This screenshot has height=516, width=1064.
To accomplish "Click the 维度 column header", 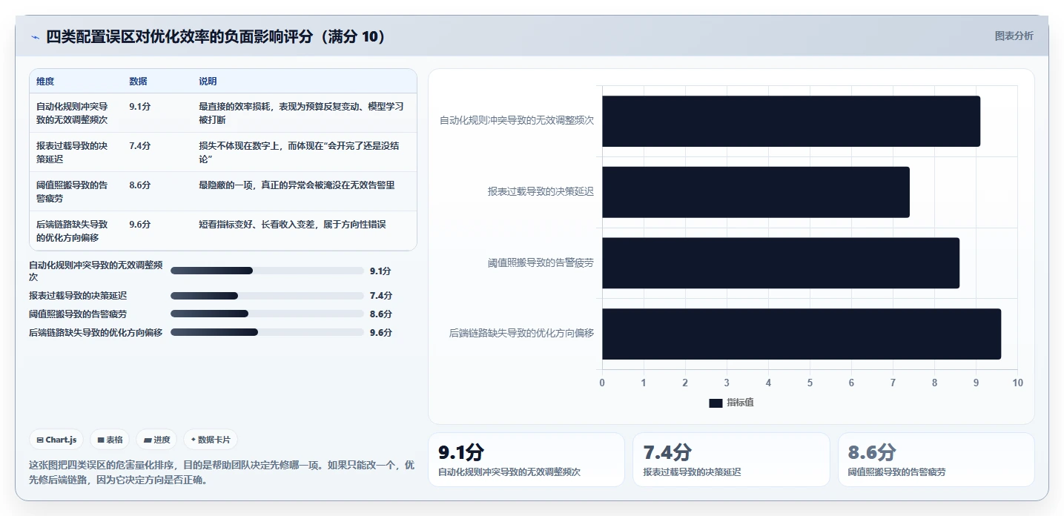I will click(x=45, y=82).
